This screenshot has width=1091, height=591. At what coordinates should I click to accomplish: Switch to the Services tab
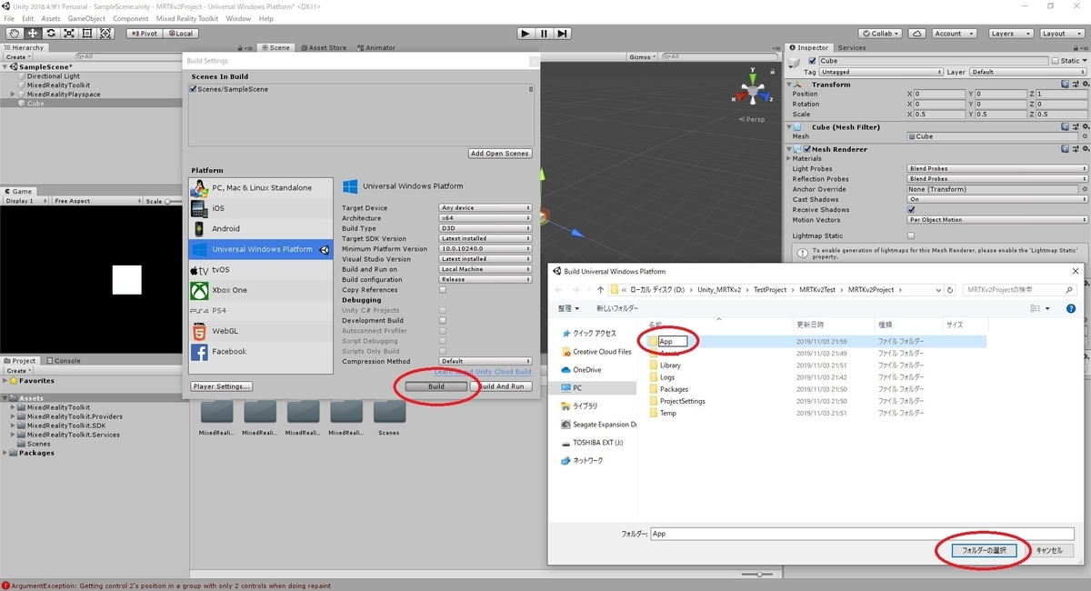(x=852, y=48)
